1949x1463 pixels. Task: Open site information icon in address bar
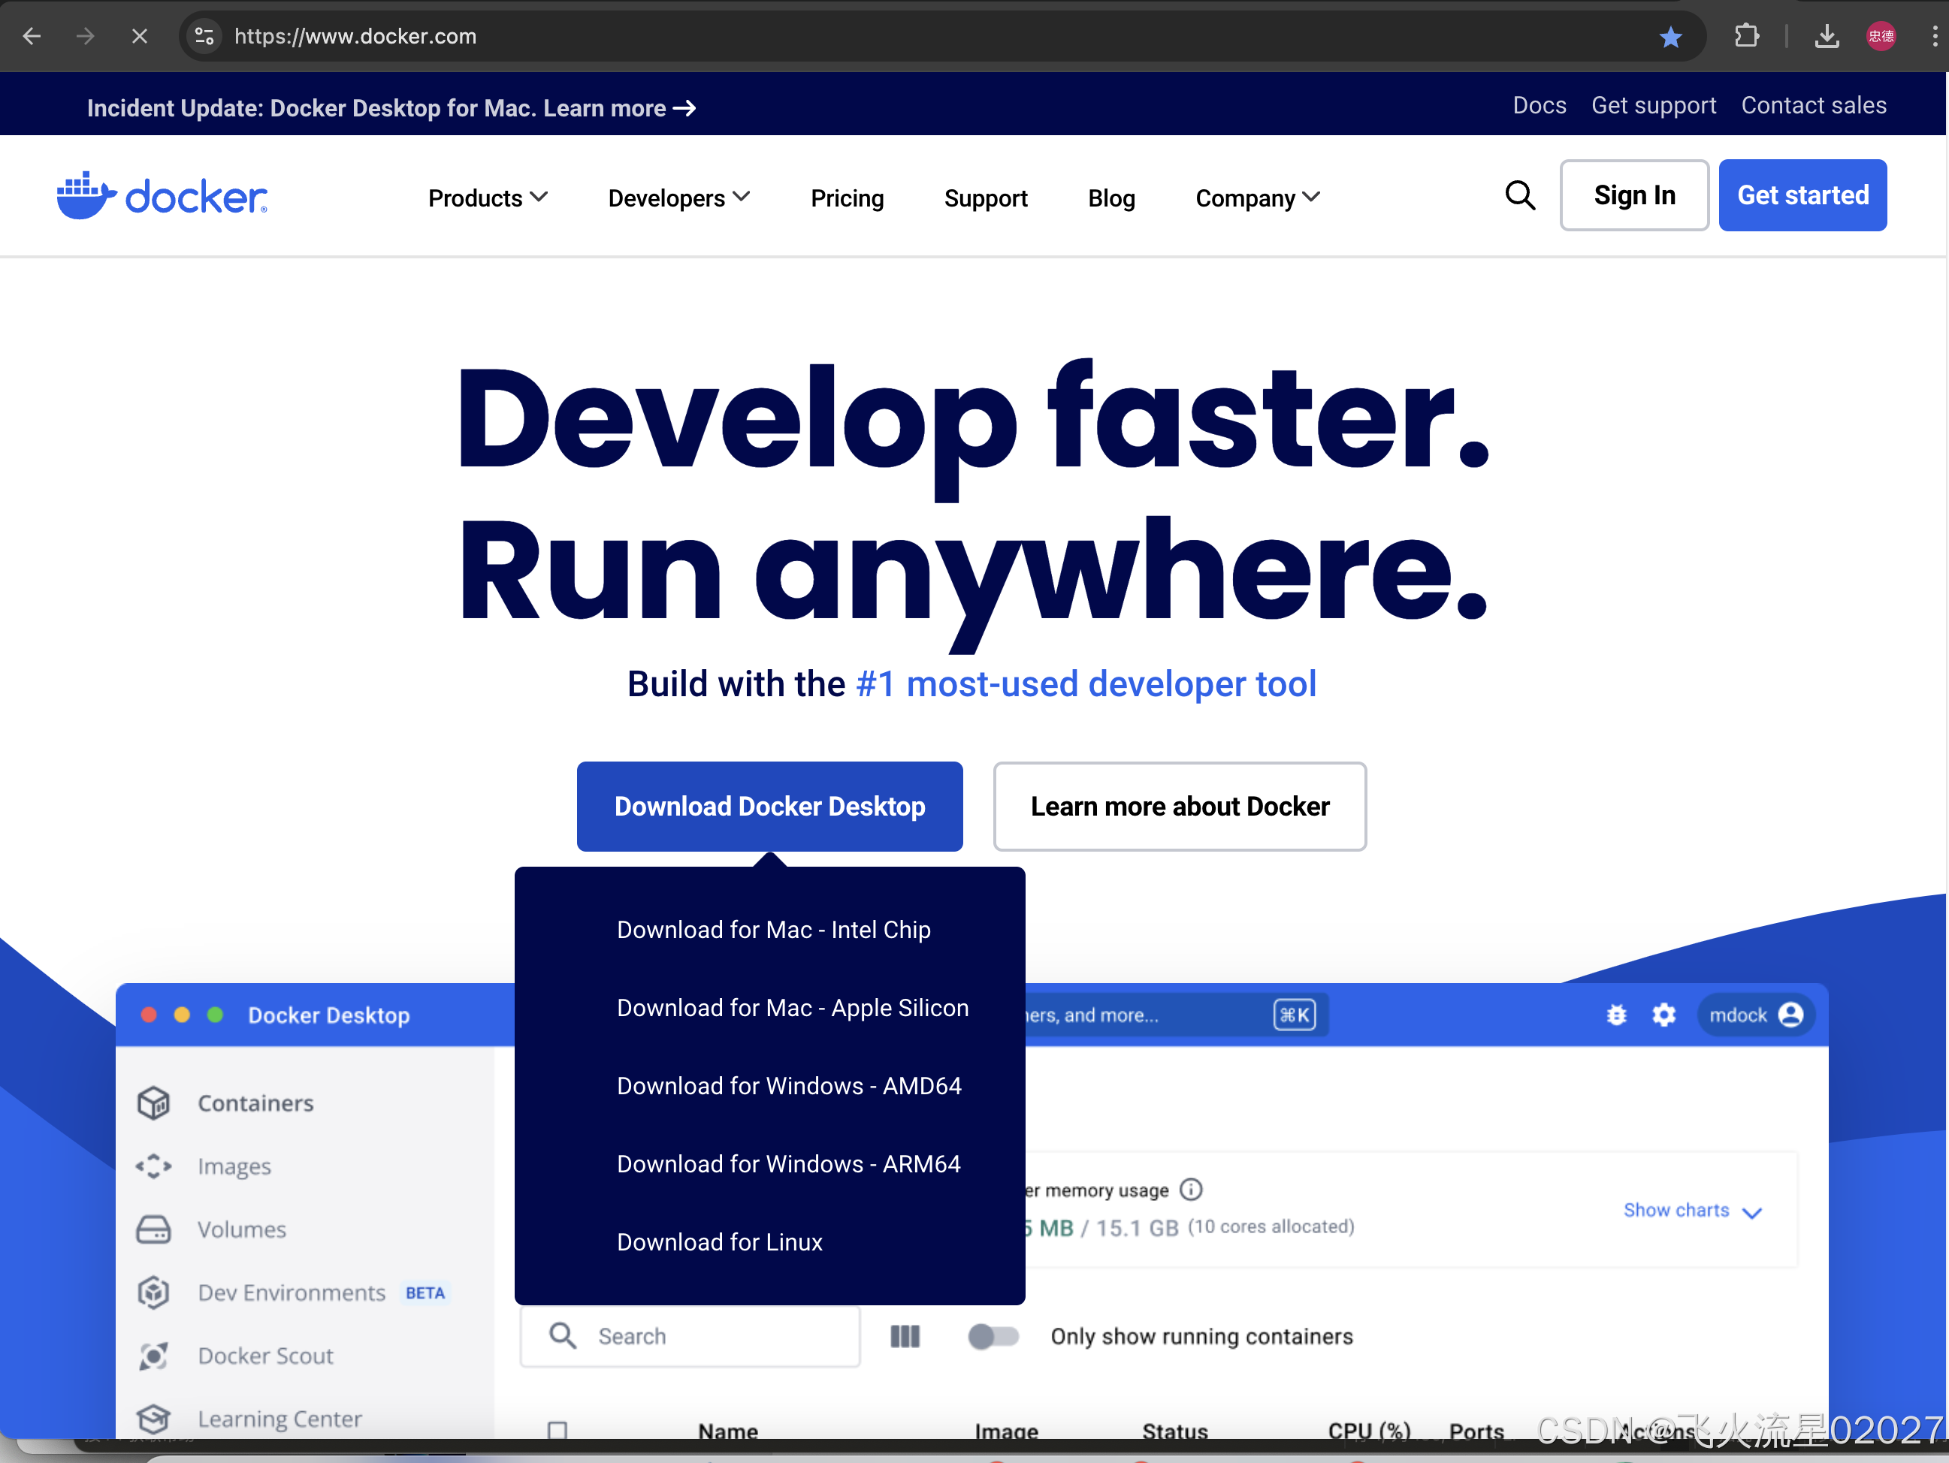(204, 36)
